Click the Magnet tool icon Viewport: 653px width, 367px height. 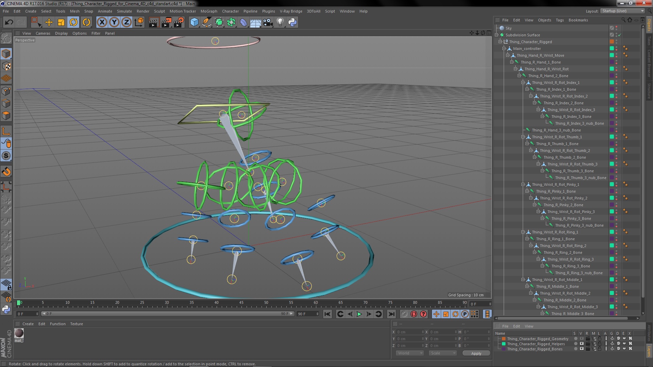point(6,172)
